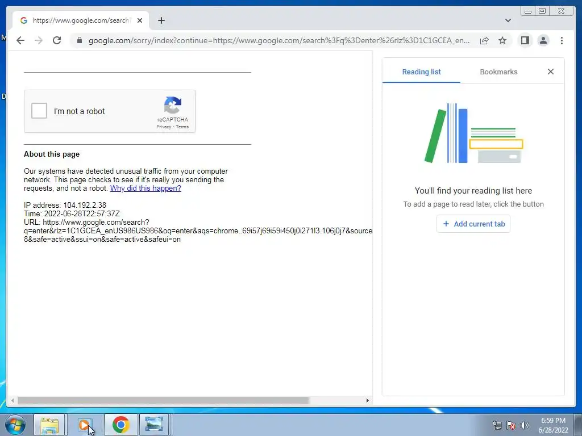The width and height of the screenshot is (582, 436).
Task: Switch to the Bookmarks tab
Action: click(498, 72)
